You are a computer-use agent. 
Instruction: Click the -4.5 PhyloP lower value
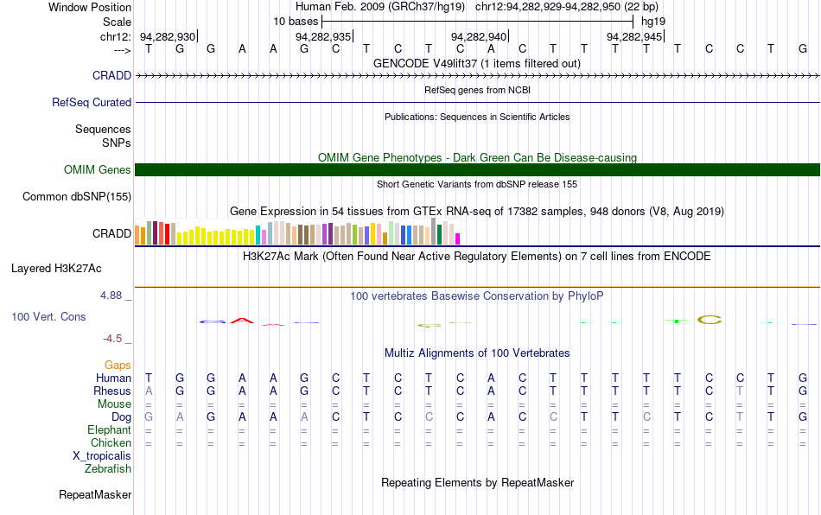(112, 339)
